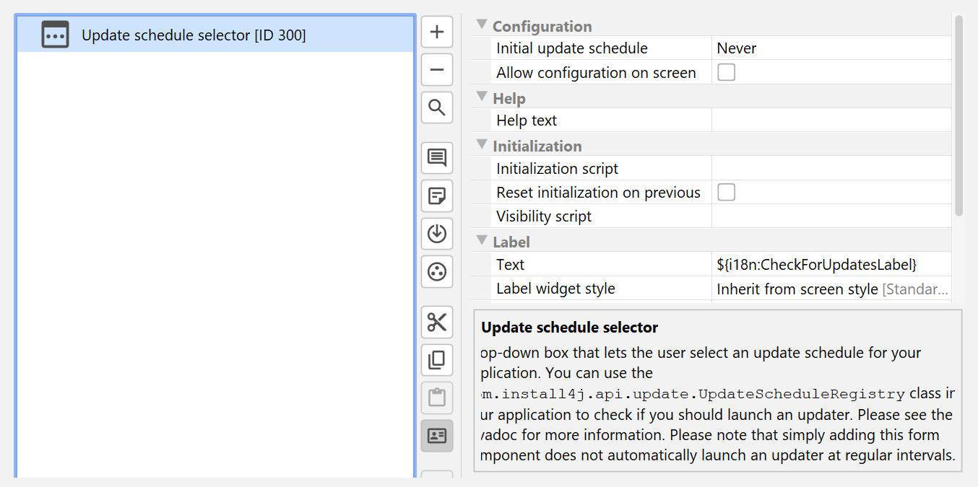Toggle Reset initialization on previous checkbox
The height and width of the screenshot is (487, 978).
(x=726, y=193)
